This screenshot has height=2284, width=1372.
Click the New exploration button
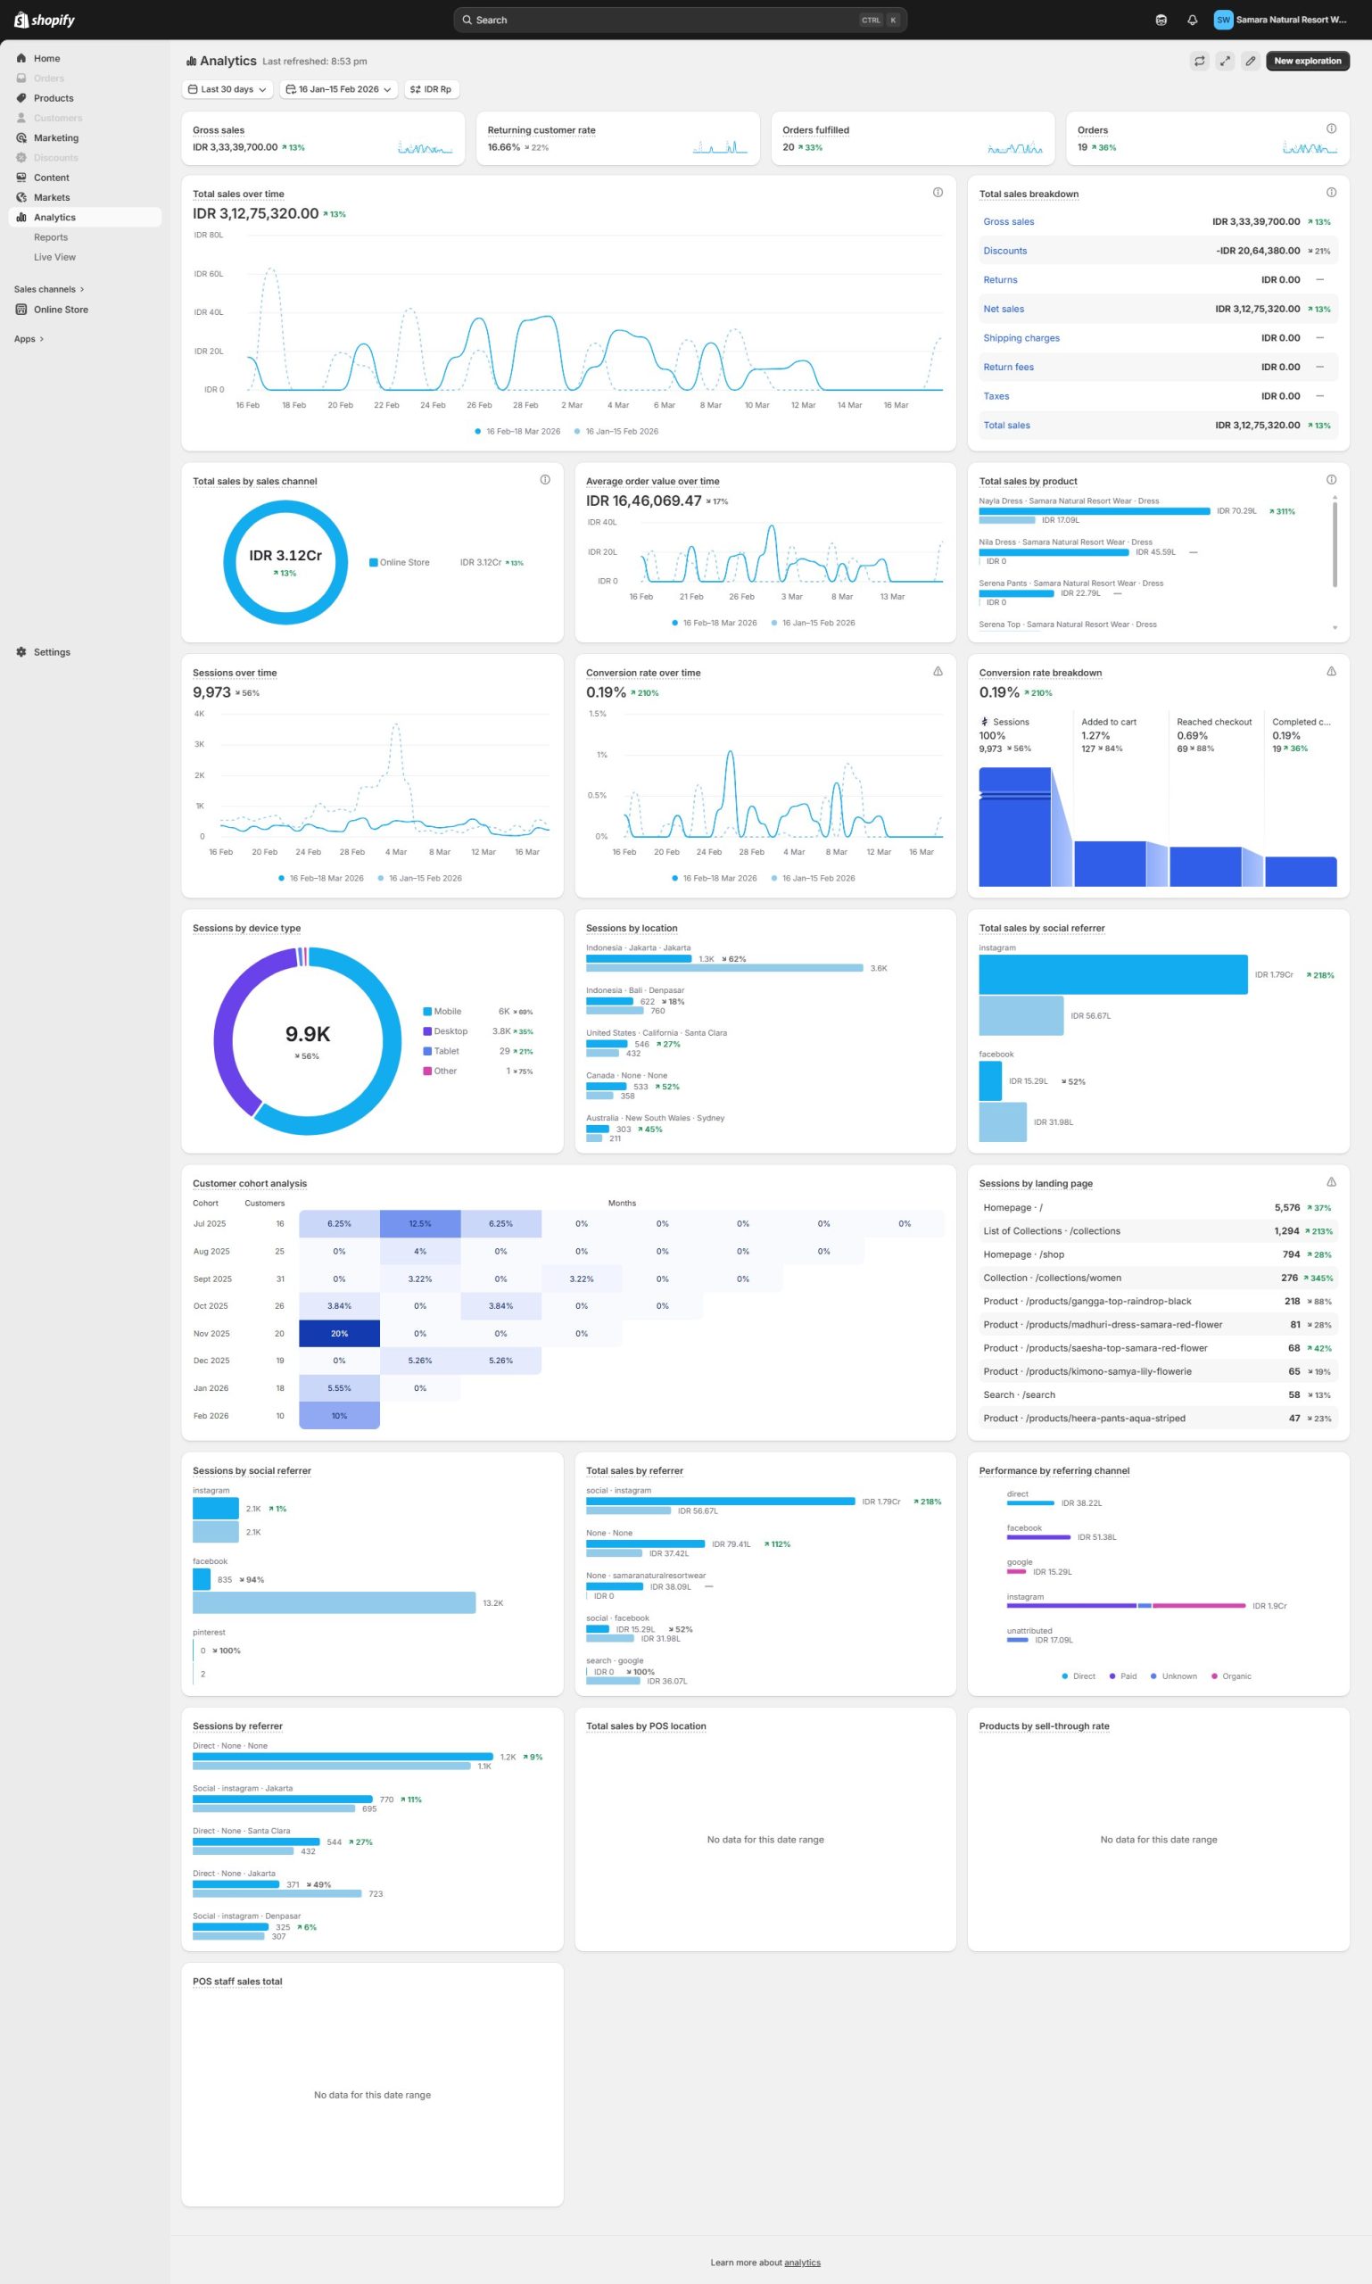(1306, 61)
